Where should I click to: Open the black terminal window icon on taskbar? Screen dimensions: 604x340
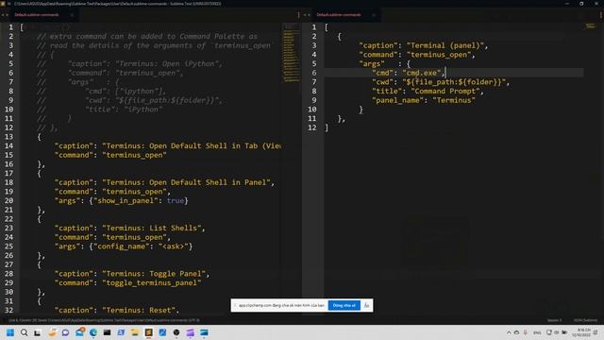tap(107, 332)
